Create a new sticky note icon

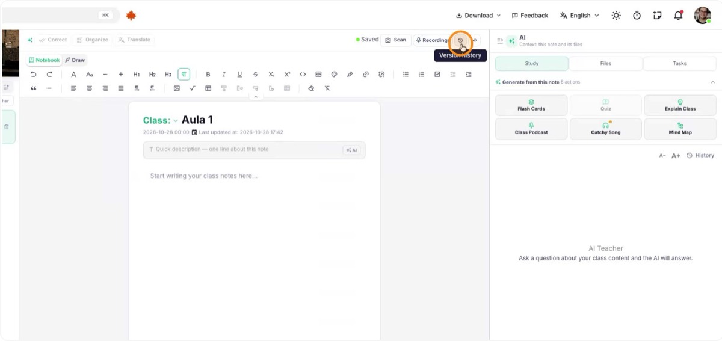point(658,16)
